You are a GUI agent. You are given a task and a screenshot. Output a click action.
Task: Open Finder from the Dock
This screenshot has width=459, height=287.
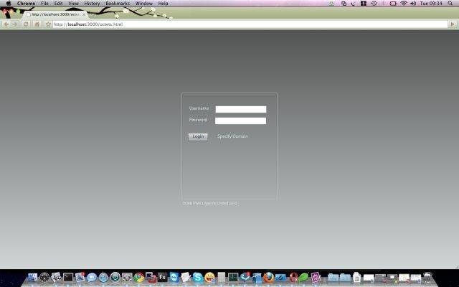click(x=32, y=277)
